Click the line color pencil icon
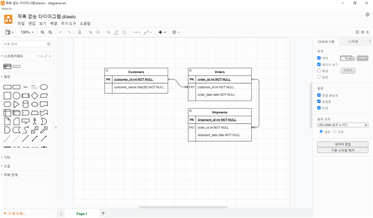This screenshot has height=218, width=373. click(x=117, y=32)
